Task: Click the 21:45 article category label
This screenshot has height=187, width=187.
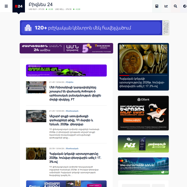Action: click(70, 82)
